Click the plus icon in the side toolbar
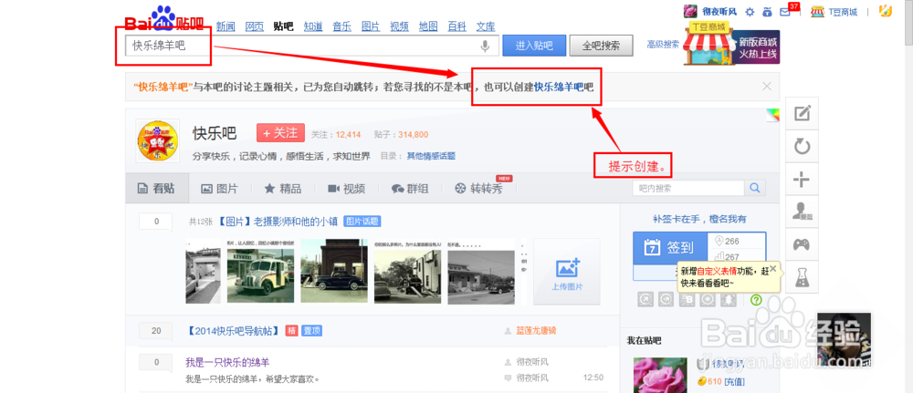The width and height of the screenshot is (913, 393). pyautogui.click(x=803, y=180)
